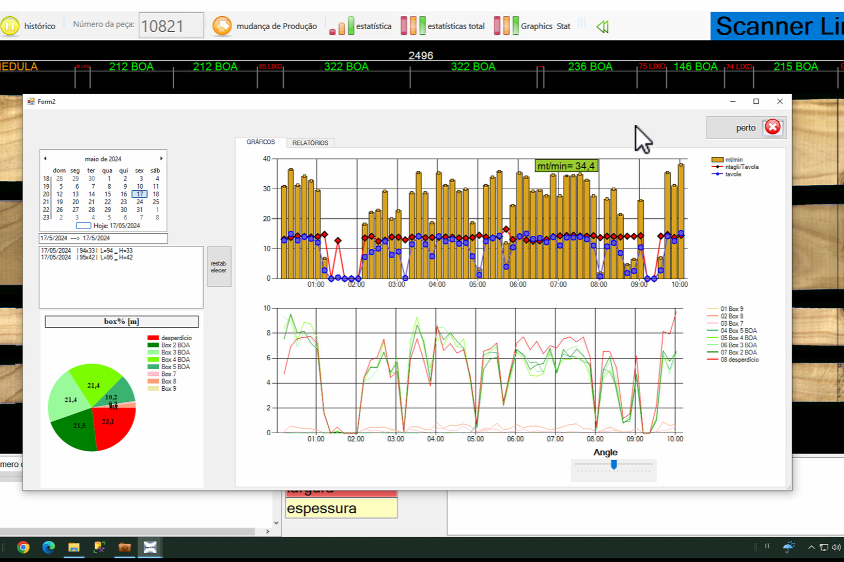The height and width of the screenshot is (562, 844).
Task: Click the Form2 window title icon
Action: (x=31, y=101)
